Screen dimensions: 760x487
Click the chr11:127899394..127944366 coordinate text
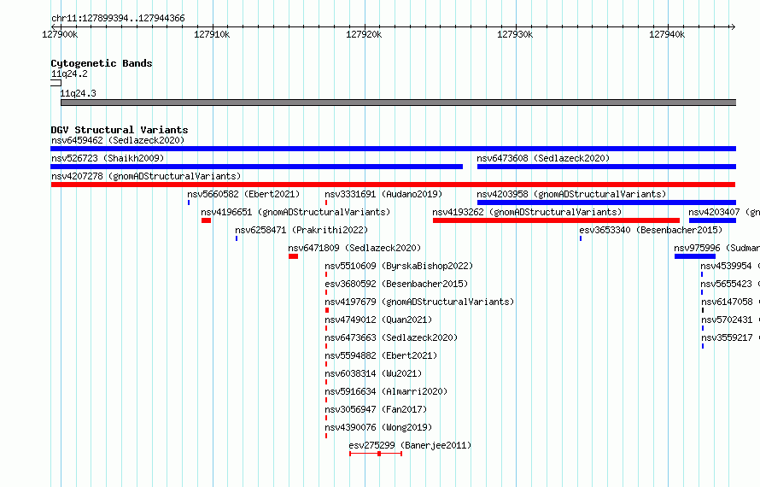tap(118, 18)
